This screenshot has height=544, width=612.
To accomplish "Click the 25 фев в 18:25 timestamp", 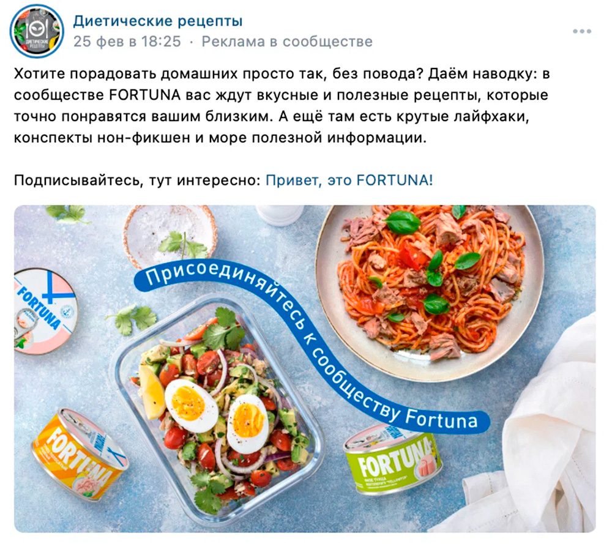I will tap(127, 42).
